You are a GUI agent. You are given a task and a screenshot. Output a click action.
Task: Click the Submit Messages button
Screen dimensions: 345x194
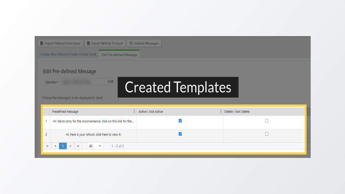144,43
